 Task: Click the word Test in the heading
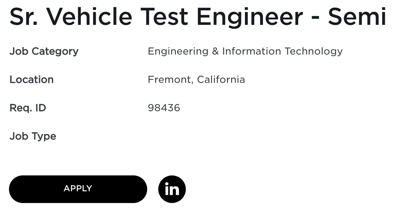click(164, 17)
